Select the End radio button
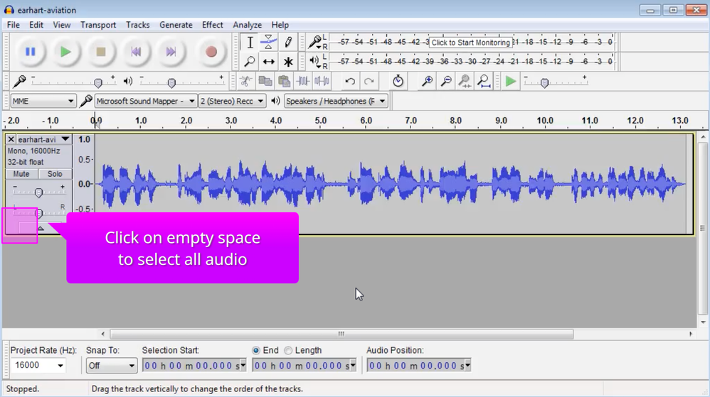This screenshot has width=710, height=397. click(x=256, y=350)
